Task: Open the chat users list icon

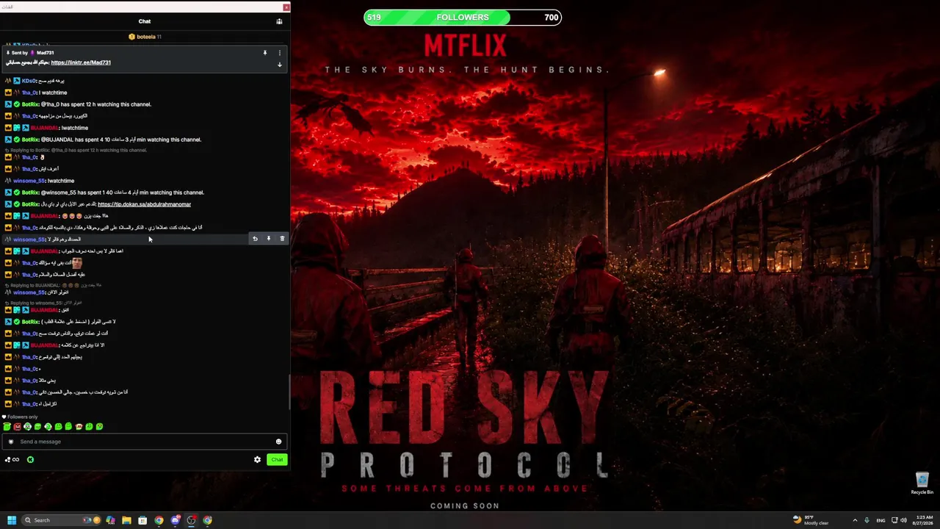Action: coord(279,21)
